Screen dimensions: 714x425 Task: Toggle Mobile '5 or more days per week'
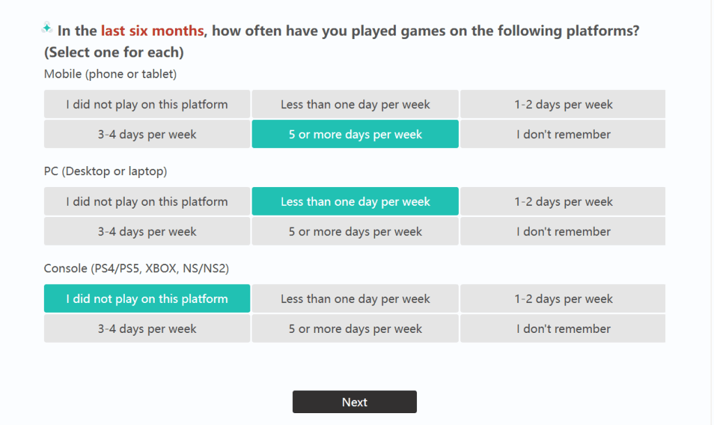tap(355, 135)
